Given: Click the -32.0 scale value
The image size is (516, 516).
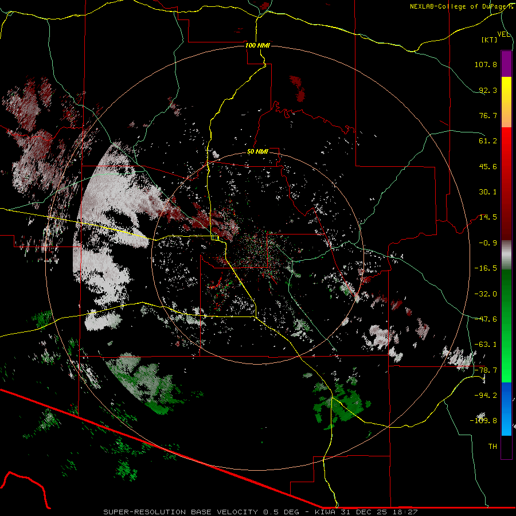Looking at the screenshot, I should pos(486,294).
